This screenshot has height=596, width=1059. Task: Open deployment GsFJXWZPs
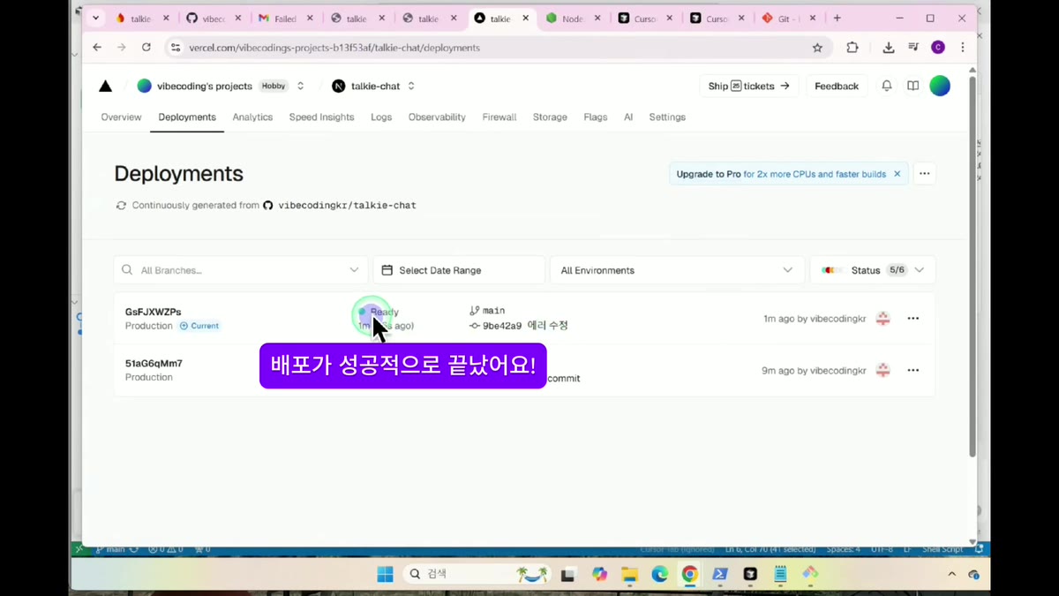pyautogui.click(x=154, y=312)
